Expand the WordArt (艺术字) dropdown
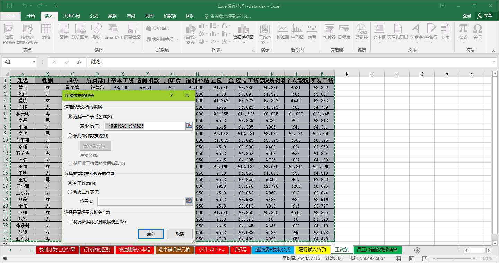 (x=416, y=42)
